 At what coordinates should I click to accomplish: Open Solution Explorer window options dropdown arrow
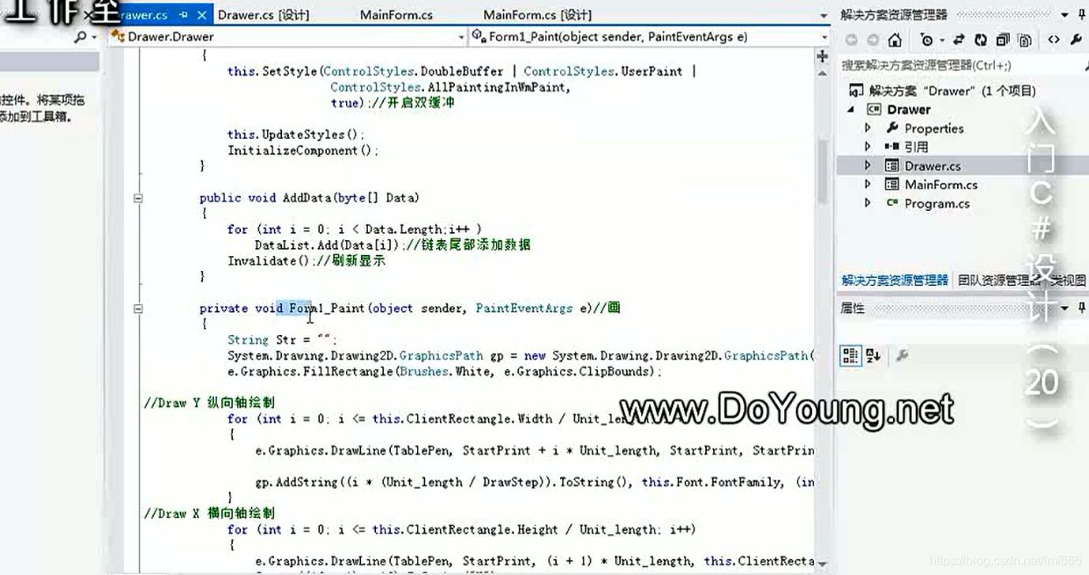pos(1064,15)
